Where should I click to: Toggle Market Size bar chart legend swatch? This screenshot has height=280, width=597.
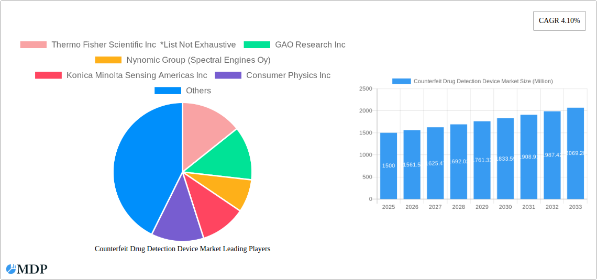click(x=401, y=81)
